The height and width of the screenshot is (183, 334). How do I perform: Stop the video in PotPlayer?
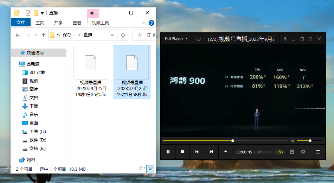[182, 152]
